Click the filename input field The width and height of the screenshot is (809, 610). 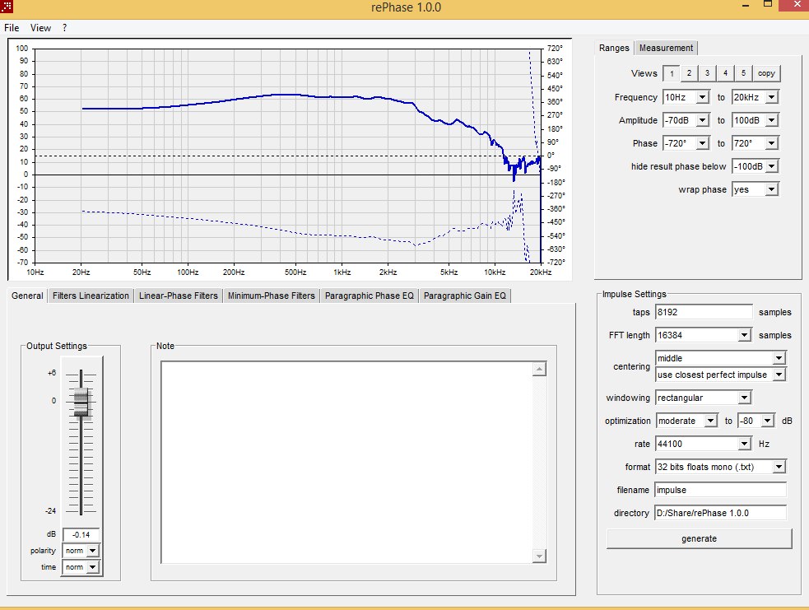point(719,490)
